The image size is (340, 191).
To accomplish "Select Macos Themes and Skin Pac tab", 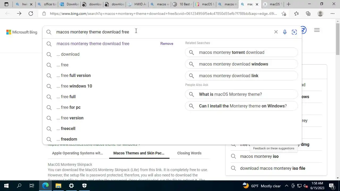I will 139,153.
